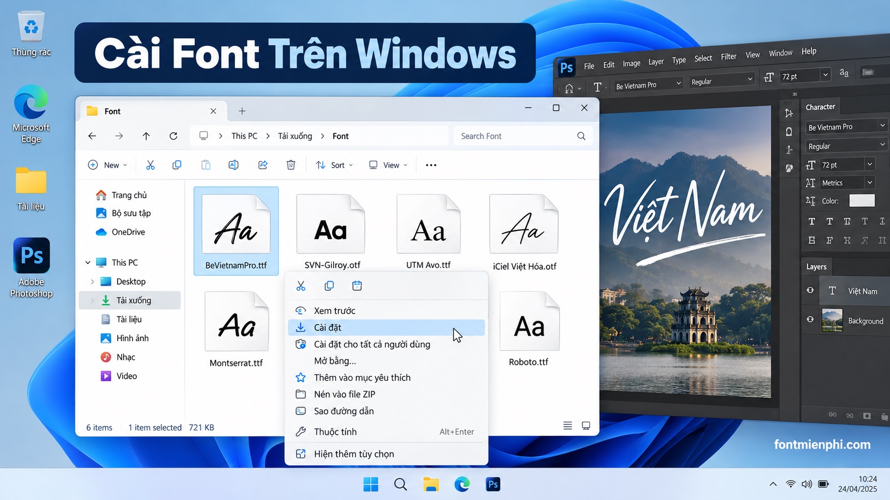Select Hình ảnh in the navigation pane
890x500 pixels.
[x=133, y=338]
